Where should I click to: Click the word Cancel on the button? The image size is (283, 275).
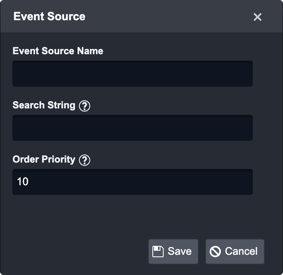tap(241, 252)
